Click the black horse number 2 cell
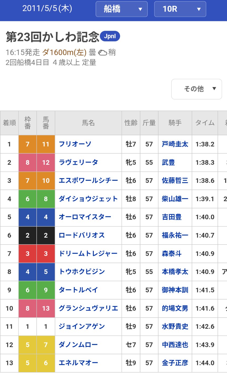Screen dimensions: 227x375 (46, 235)
